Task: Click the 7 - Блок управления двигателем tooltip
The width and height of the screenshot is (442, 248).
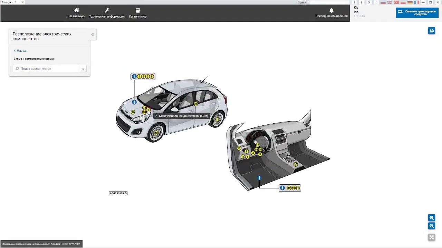Action: point(182,116)
